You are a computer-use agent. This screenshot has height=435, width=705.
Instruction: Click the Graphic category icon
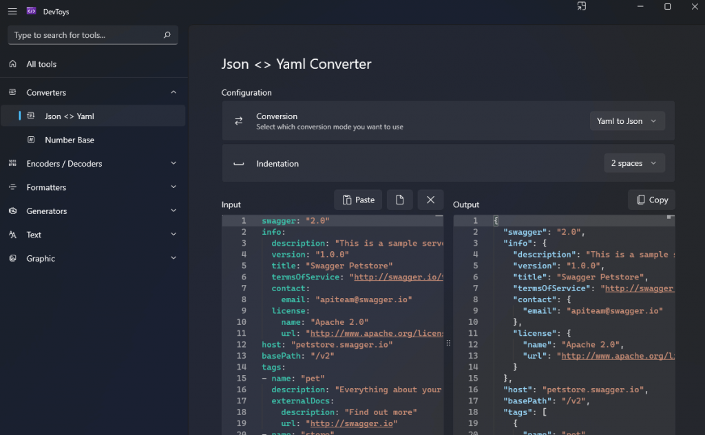[12, 259]
